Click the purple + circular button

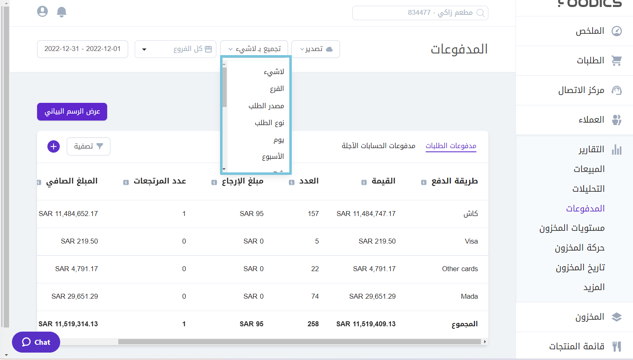click(53, 146)
